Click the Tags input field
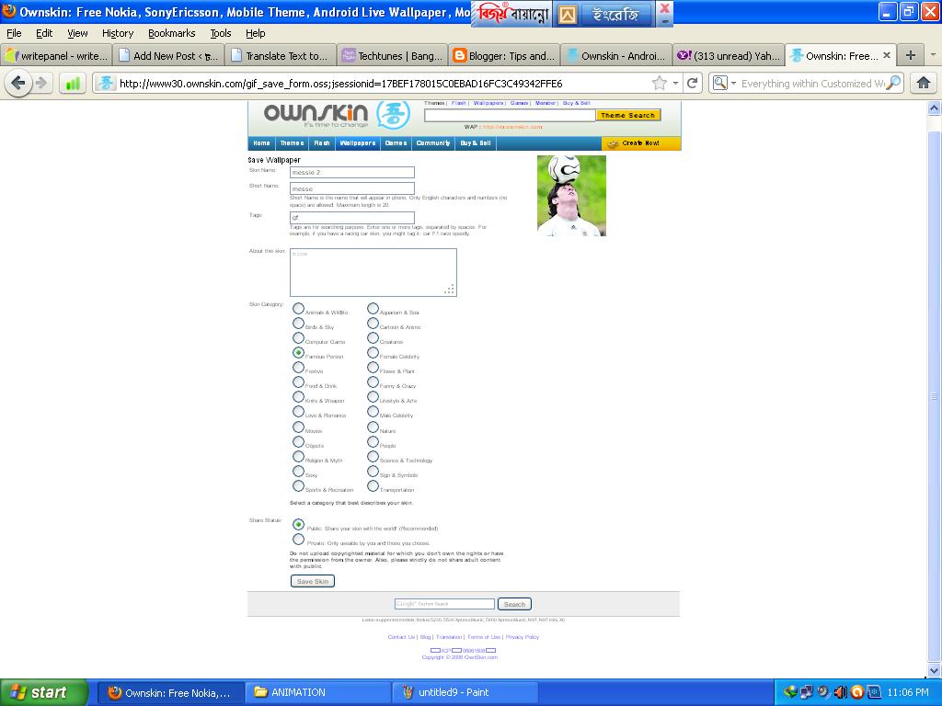 (352, 217)
